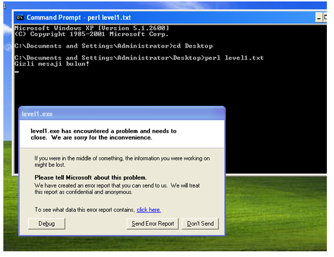Click the Debug button
Image resolution: width=334 pixels, height=257 pixels.
(x=47, y=223)
